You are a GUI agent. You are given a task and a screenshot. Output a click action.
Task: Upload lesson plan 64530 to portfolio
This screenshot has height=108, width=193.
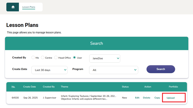pyautogui.click(x=171, y=98)
